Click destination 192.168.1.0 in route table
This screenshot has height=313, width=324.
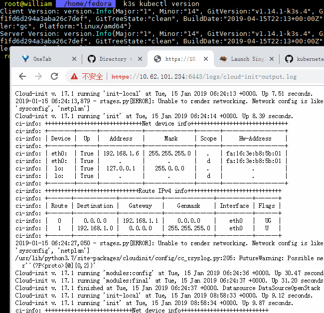[95, 228]
